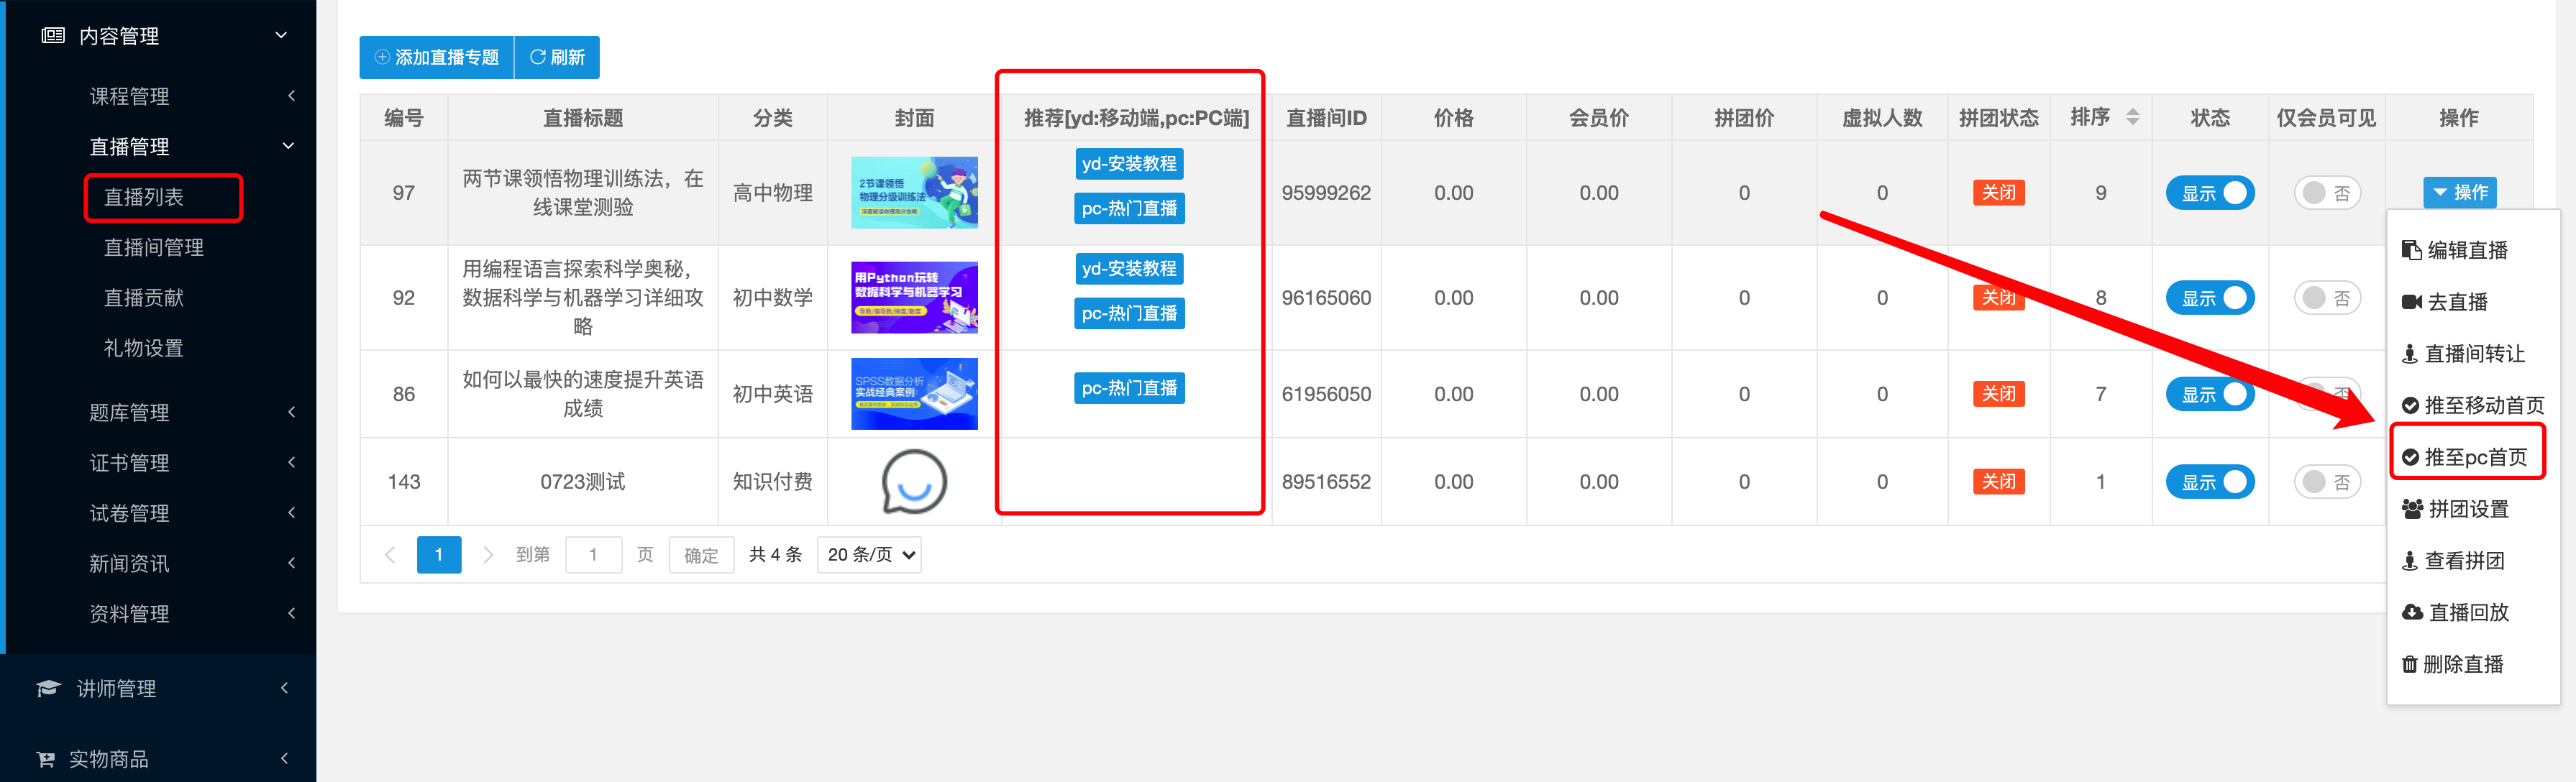Open 操作 dropdown for row 97
Viewport: 2576px width, 782px height.
pyautogui.click(x=2459, y=192)
